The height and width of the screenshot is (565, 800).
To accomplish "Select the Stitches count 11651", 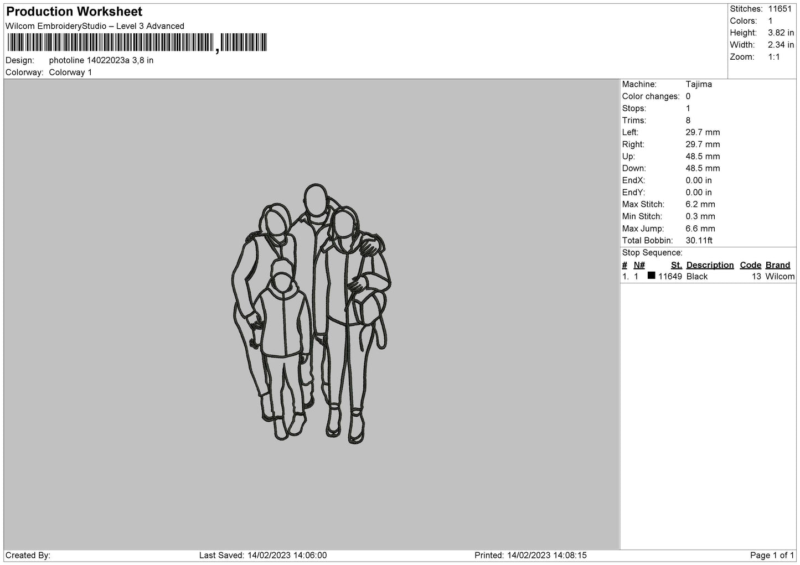I will [781, 9].
